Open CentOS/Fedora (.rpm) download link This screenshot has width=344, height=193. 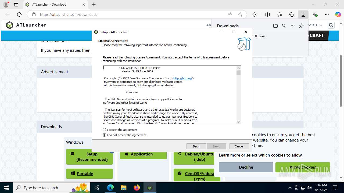tap(197, 175)
